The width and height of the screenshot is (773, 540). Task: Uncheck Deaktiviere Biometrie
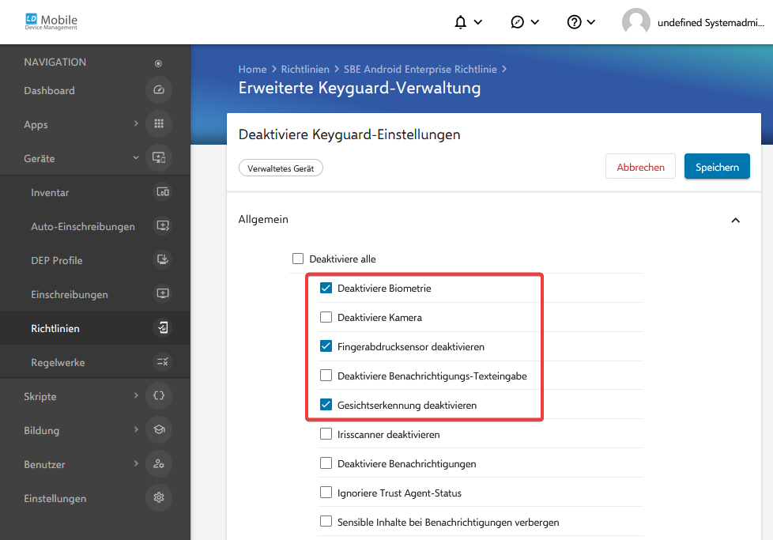click(326, 288)
